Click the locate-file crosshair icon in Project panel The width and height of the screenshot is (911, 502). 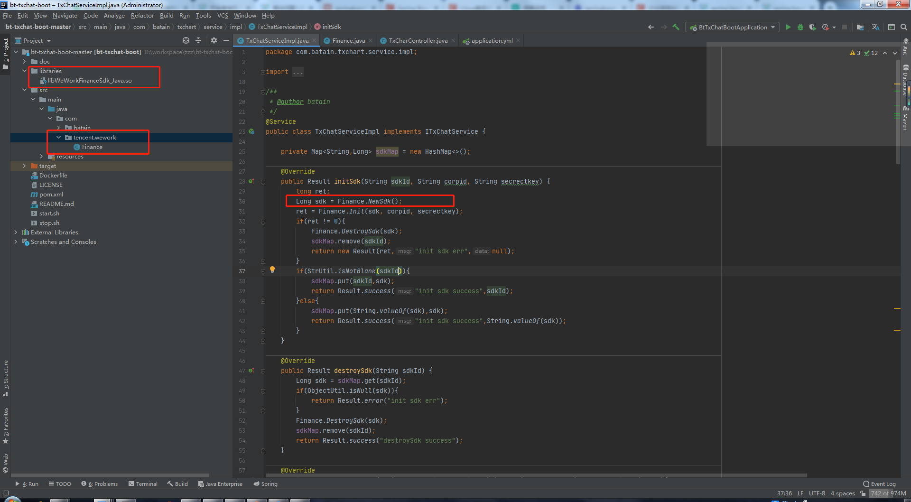tap(186, 41)
